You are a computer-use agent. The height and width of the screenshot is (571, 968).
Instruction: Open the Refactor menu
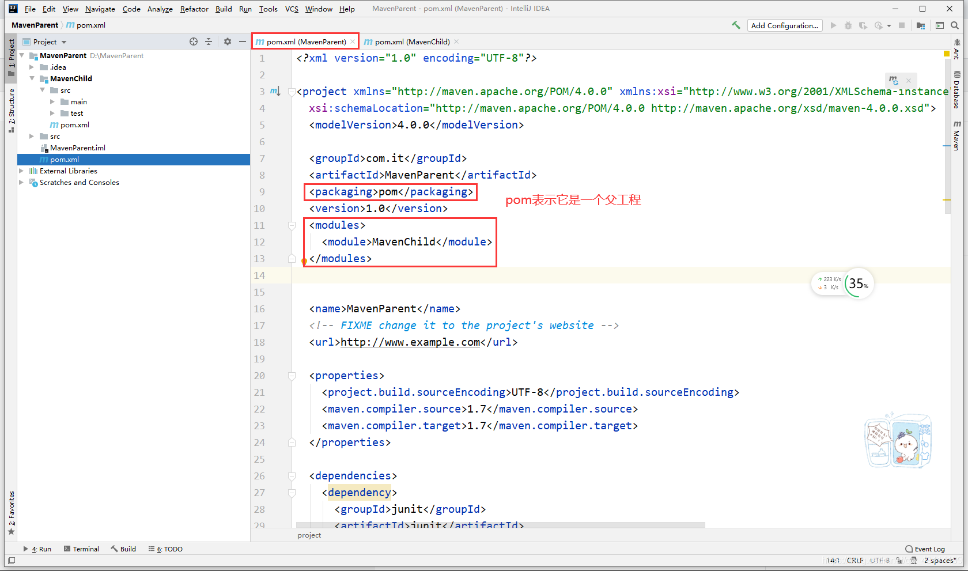click(194, 9)
